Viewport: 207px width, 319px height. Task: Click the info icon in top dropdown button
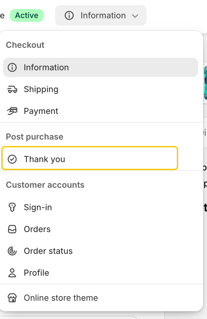coord(69,15)
